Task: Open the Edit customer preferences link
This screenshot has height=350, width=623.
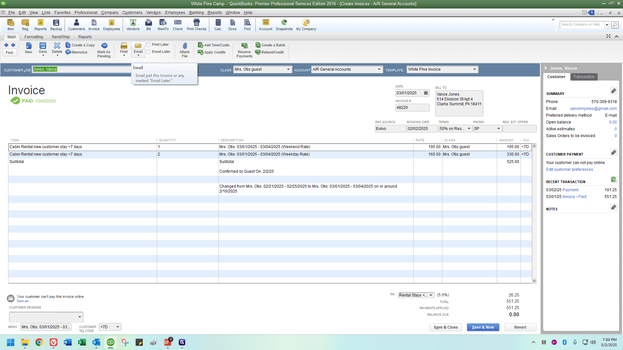Action: [569, 169]
